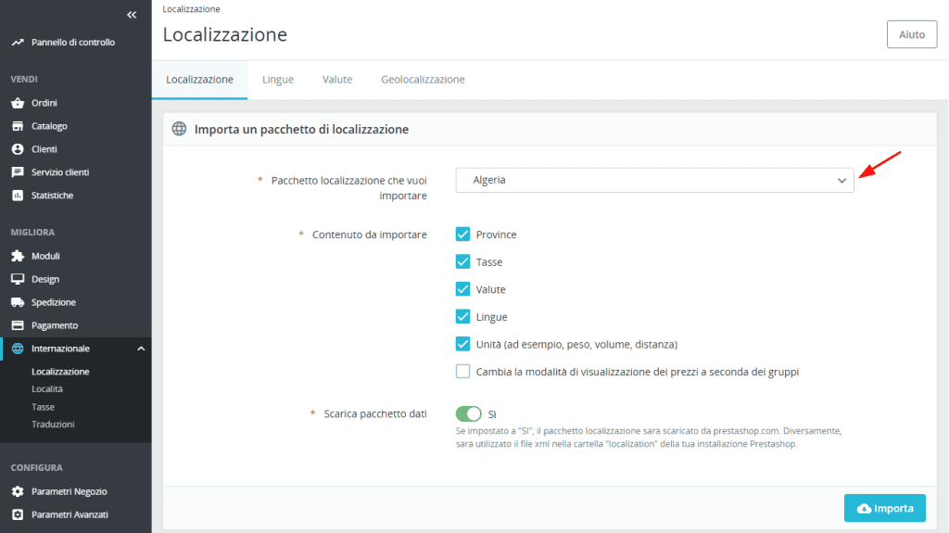The height and width of the screenshot is (533, 949).
Task: Select the Localizzazione submenu entry
Action: [x=60, y=372]
